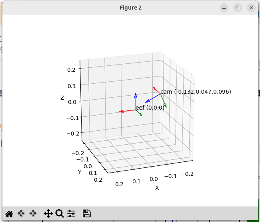The height and width of the screenshot is (222, 260).
Task: Click the Figure 2 title bar text
Action: pos(130,8)
